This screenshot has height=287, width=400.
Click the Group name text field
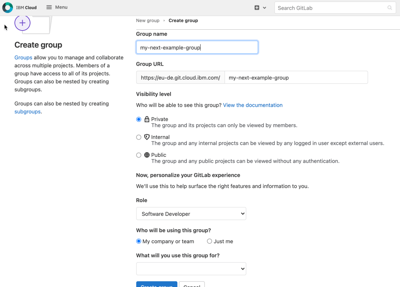[197, 47]
